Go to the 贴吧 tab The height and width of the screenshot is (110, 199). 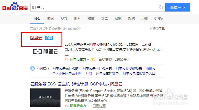click(x=118, y=19)
